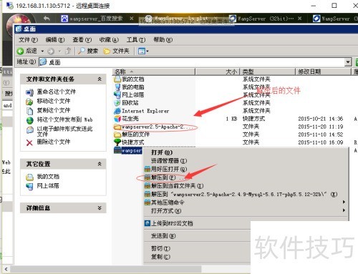Open the Views dropdown icon in toolbar

[143, 51]
